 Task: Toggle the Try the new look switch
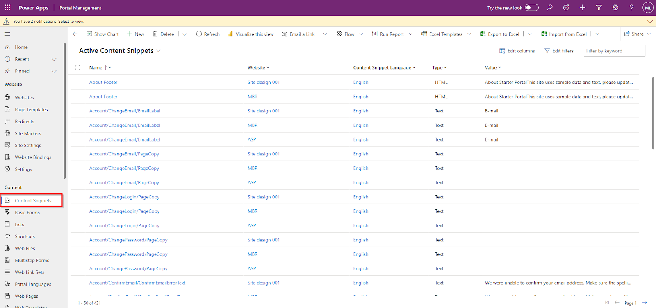point(532,7)
